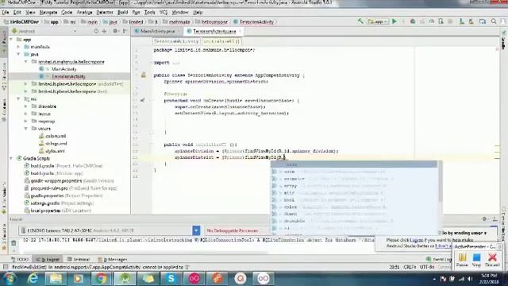This screenshot has width=508, height=286.
Task: Collapse the app module tree node
Action: coord(11,39)
